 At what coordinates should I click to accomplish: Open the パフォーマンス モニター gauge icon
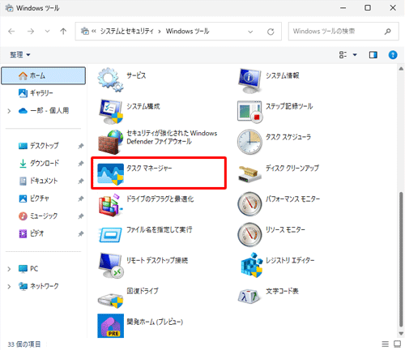tap(249, 203)
